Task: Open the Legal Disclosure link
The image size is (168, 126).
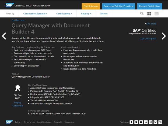Action: pyautogui.click(x=44, y=122)
